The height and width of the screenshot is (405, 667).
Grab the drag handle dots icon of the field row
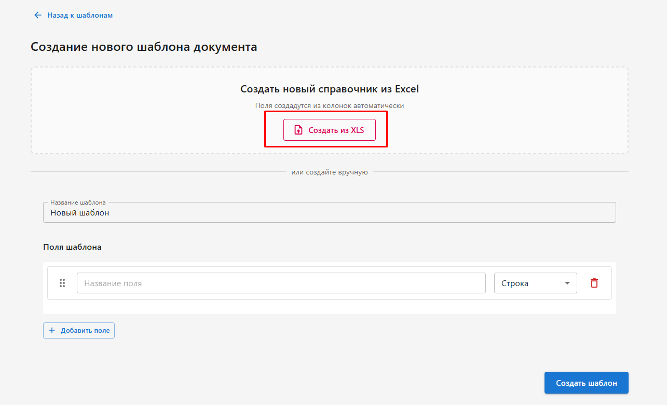point(62,283)
